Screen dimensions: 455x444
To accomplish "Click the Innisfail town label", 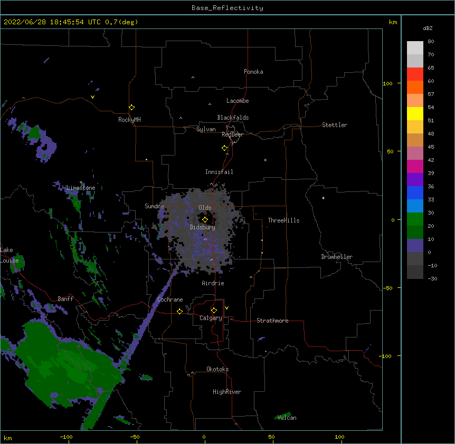I will (x=219, y=172).
